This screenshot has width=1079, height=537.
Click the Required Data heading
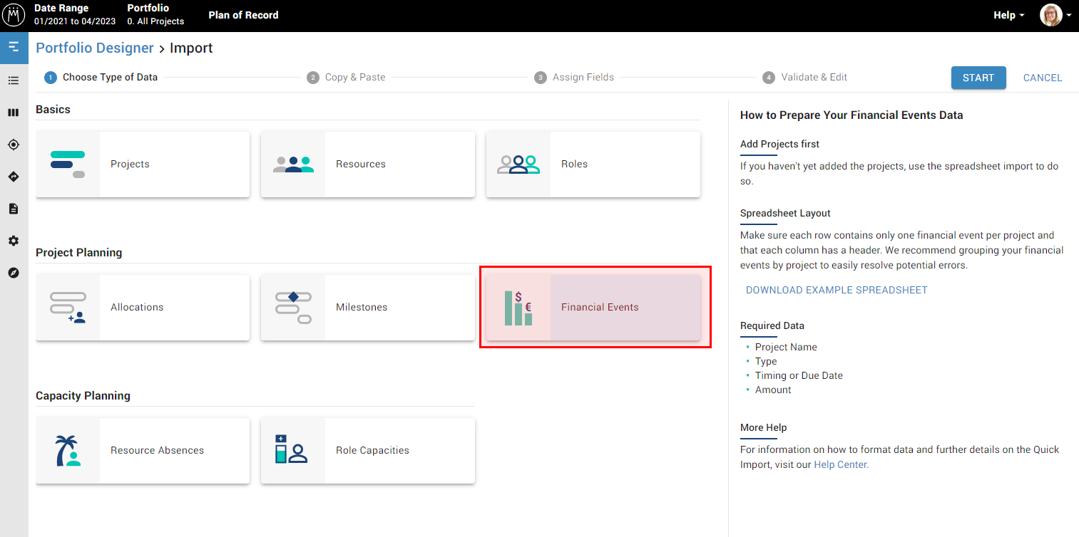coord(772,325)
